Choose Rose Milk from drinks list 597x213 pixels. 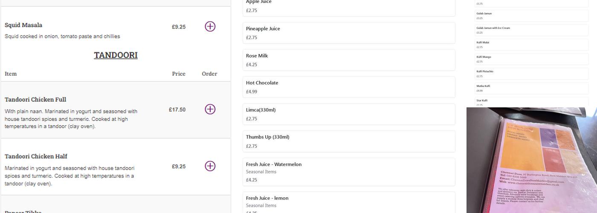pyautogui.click(x=348, y=60)
